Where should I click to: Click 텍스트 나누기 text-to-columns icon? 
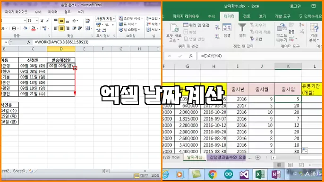tap(281, 33)
